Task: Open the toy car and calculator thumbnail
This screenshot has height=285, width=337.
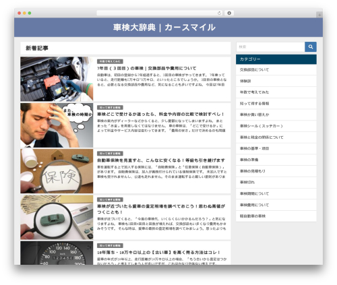Action: tap(57, 217)
